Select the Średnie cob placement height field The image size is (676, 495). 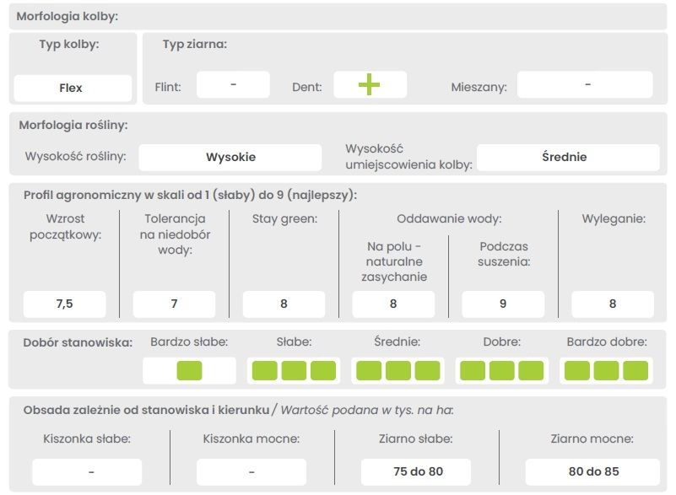(565, 157)
